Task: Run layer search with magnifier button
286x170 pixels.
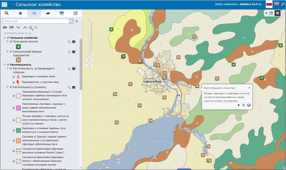Action: pyautogui.click(x=71, y=21)
